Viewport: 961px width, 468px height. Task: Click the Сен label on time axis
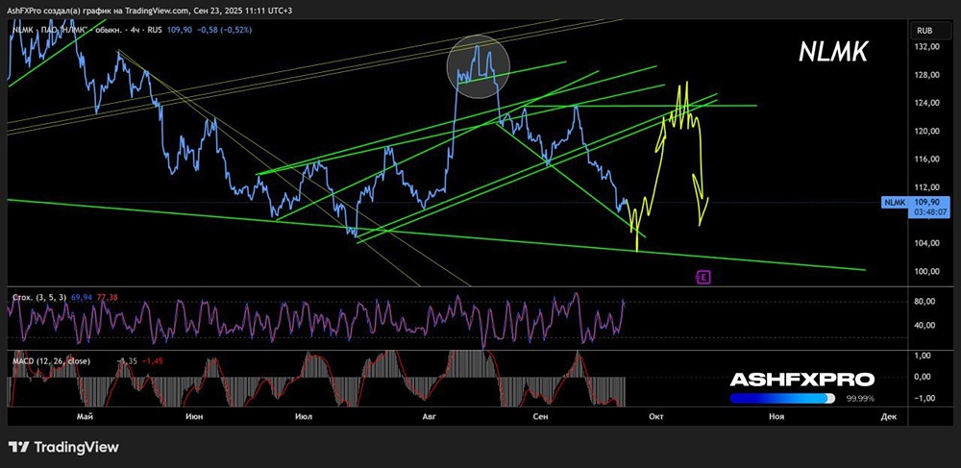(x=540, y=416)
